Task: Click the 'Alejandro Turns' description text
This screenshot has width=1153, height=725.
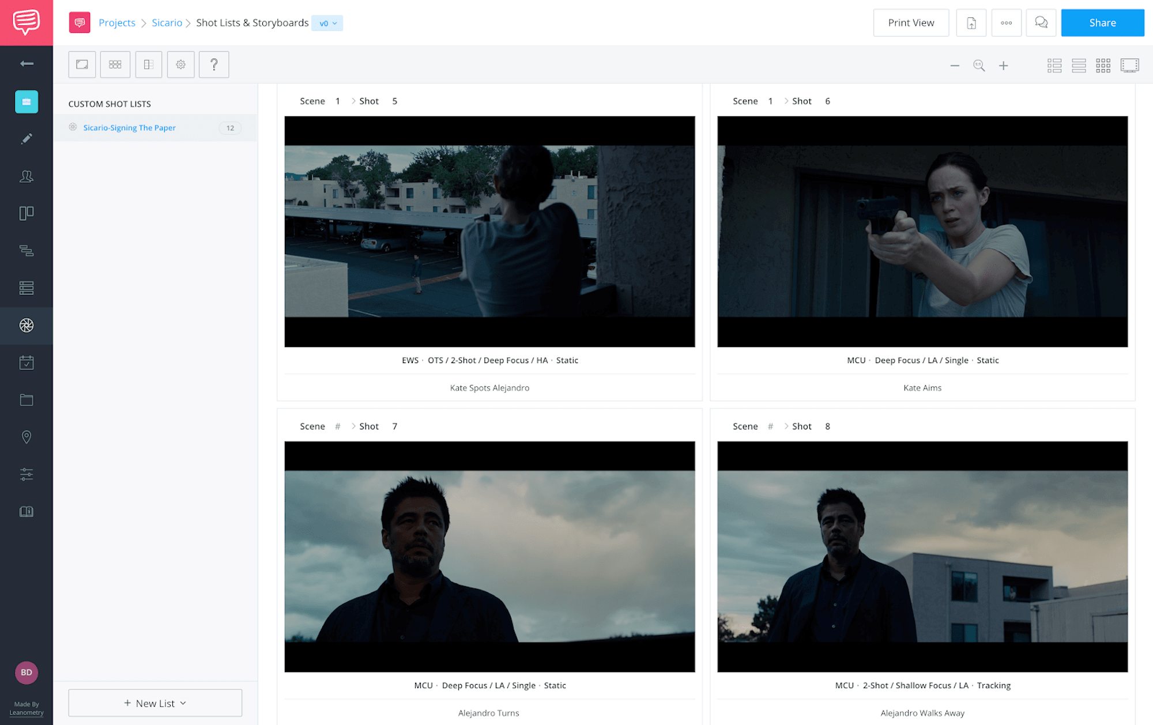Action: pos(489,713)
